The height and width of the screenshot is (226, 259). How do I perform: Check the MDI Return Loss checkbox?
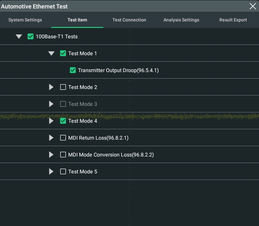click(x=63, y=138)
